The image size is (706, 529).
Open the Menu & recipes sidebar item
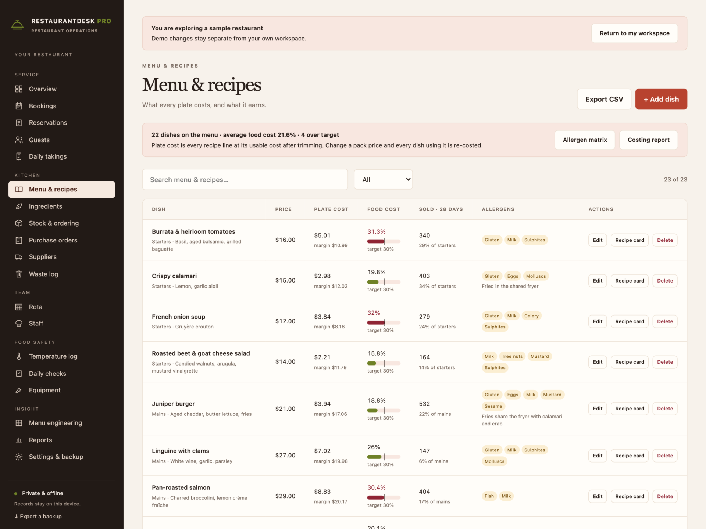pyautogui.click(x=62, y=189)
